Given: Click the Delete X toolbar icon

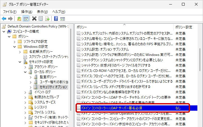Looking at the screenshot, I should [x=34, y=19].
